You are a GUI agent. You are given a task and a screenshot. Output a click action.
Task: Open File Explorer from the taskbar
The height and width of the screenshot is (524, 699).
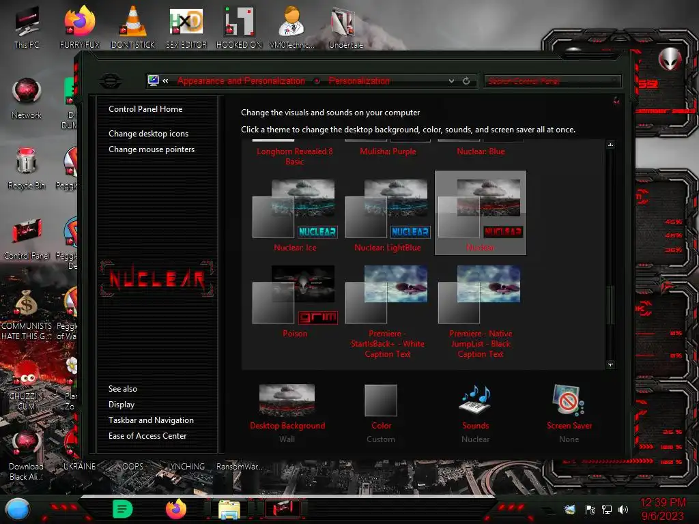tap(229, 509)
